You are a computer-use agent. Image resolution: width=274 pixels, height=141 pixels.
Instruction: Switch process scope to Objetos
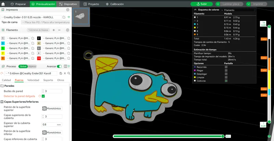[32, 67]
